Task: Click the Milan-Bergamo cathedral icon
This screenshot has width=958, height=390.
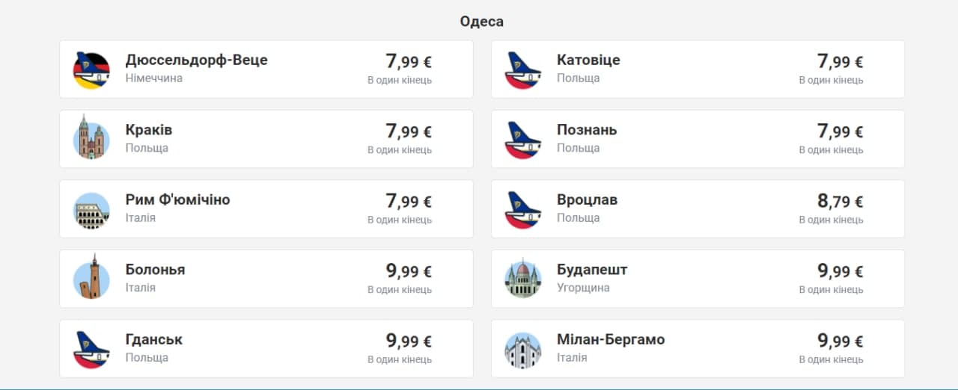Action: click(x=522, y=349)
